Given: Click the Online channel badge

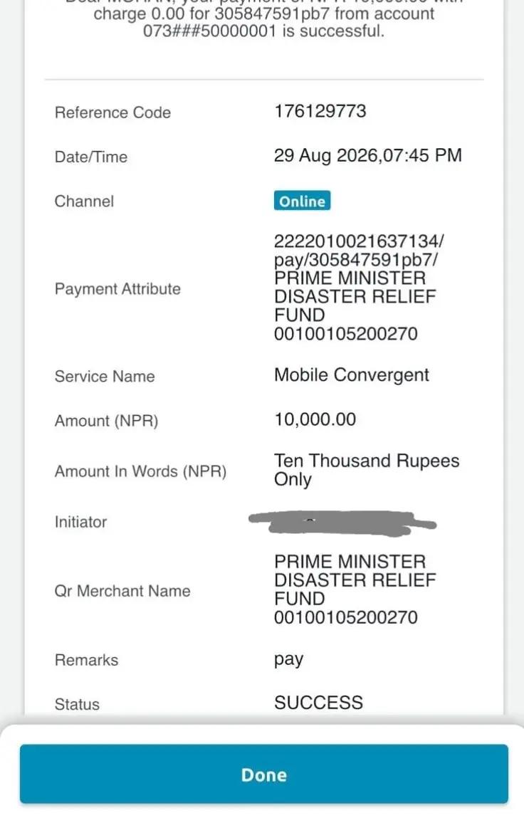Looking at the screenshot, I should pyautogui.click(x=302, y=201).
